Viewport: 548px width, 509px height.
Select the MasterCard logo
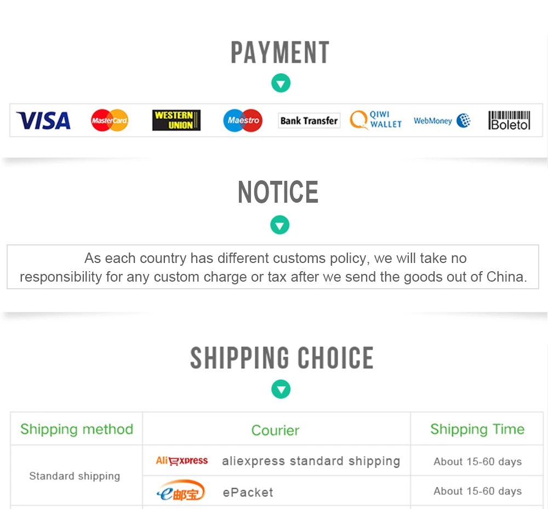click(x=110, y=120)
